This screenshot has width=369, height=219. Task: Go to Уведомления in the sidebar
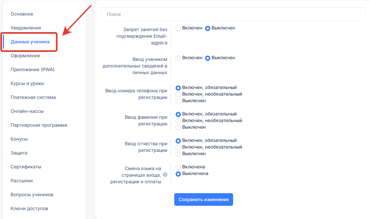[26, 28]
